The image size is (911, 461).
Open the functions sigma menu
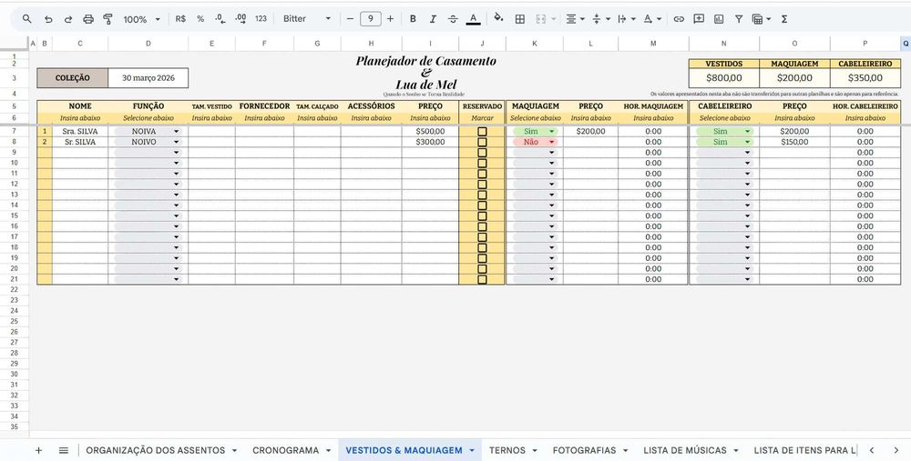(x=784, y=18)
